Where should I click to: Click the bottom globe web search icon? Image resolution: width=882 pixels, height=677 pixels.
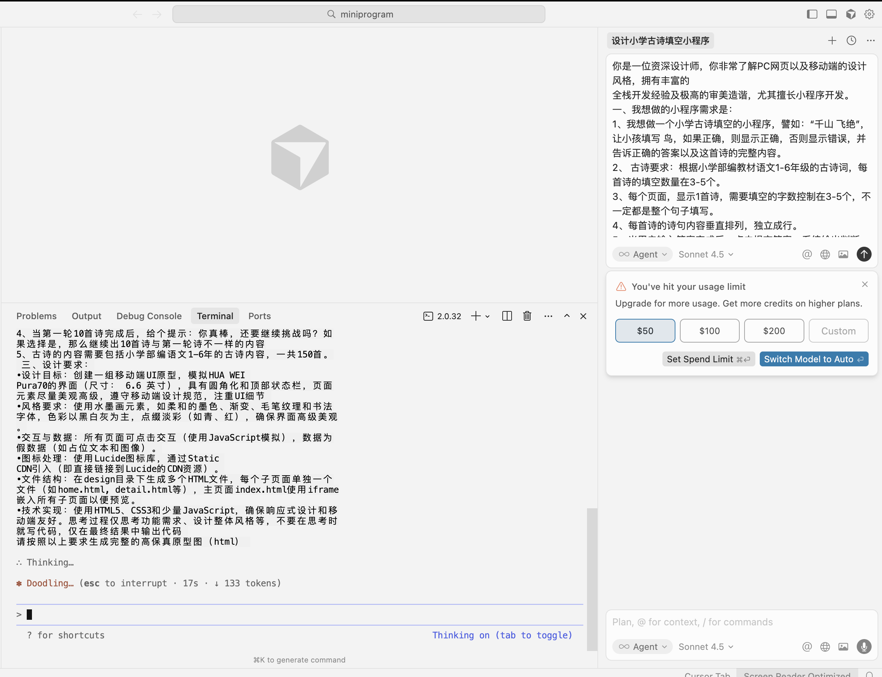[825, 647]
